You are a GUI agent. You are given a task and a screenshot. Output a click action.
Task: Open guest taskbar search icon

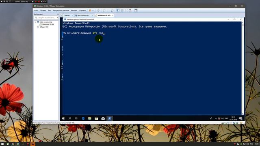point(70,118)
